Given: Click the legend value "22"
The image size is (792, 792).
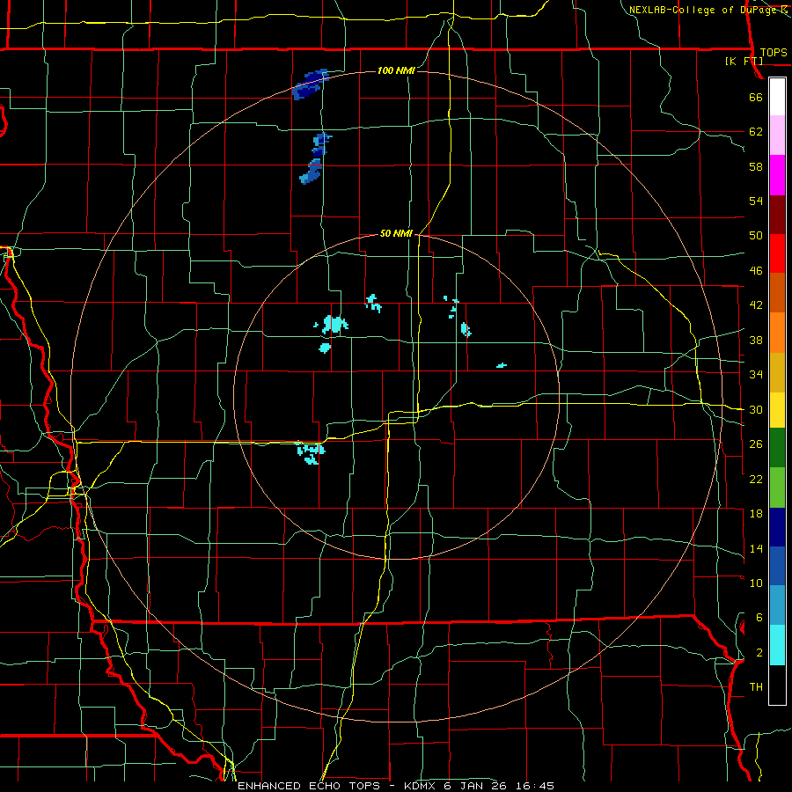Looking at the screenshot, I should point(756,480).
